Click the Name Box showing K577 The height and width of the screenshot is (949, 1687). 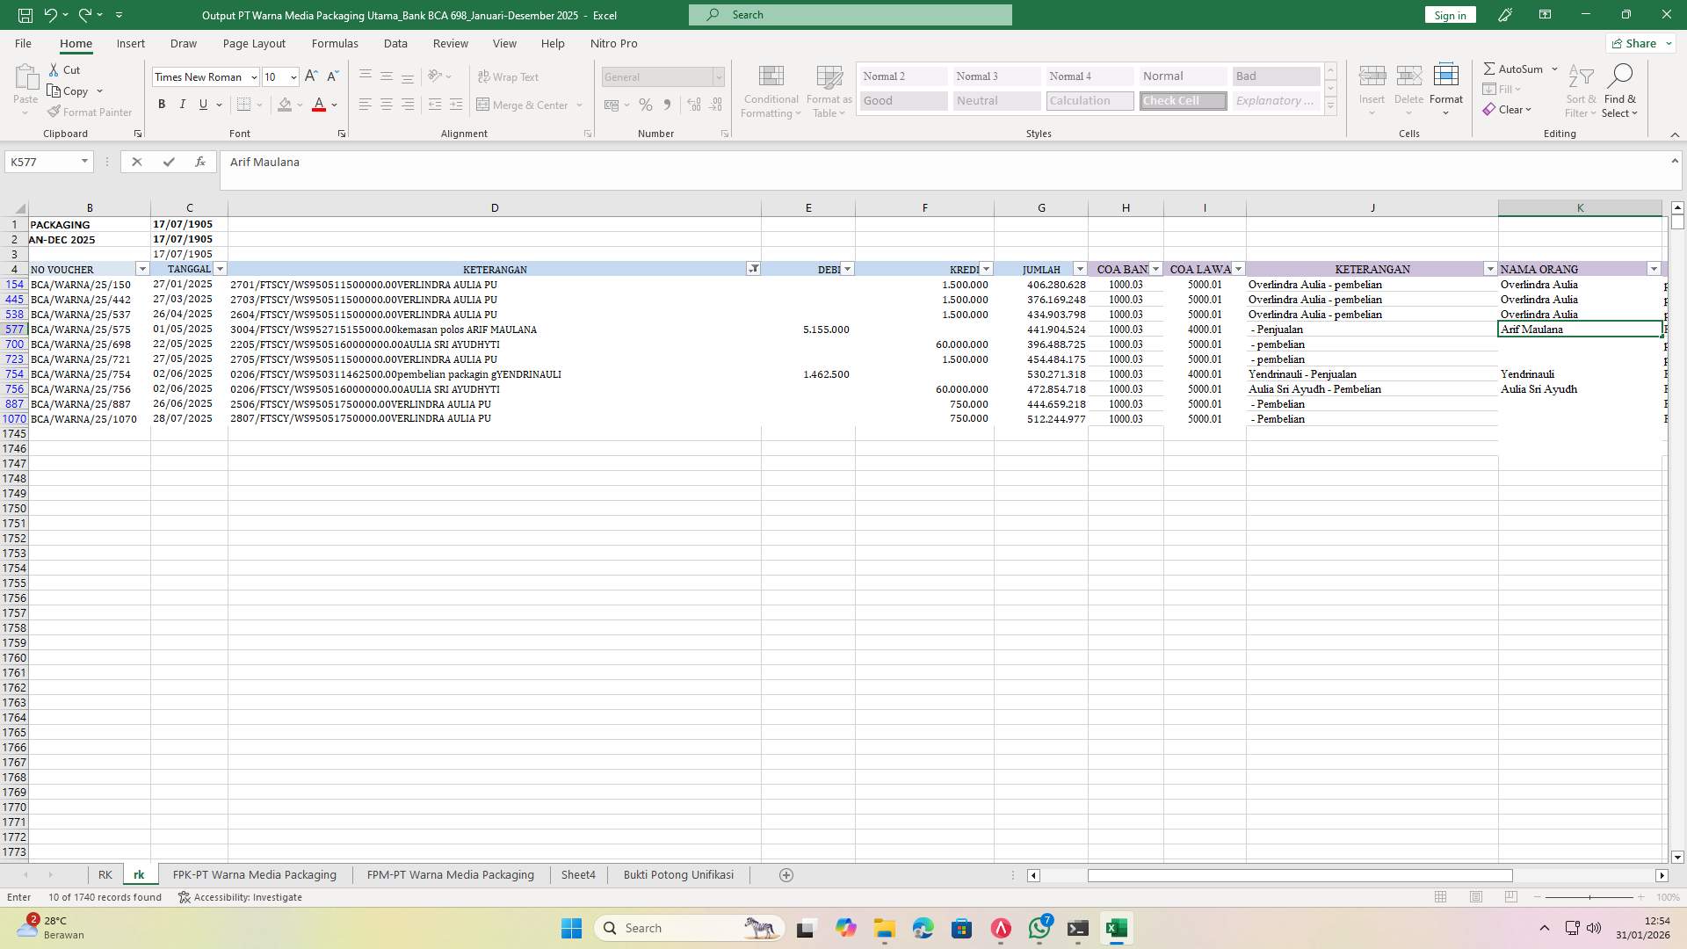point(41,162)
